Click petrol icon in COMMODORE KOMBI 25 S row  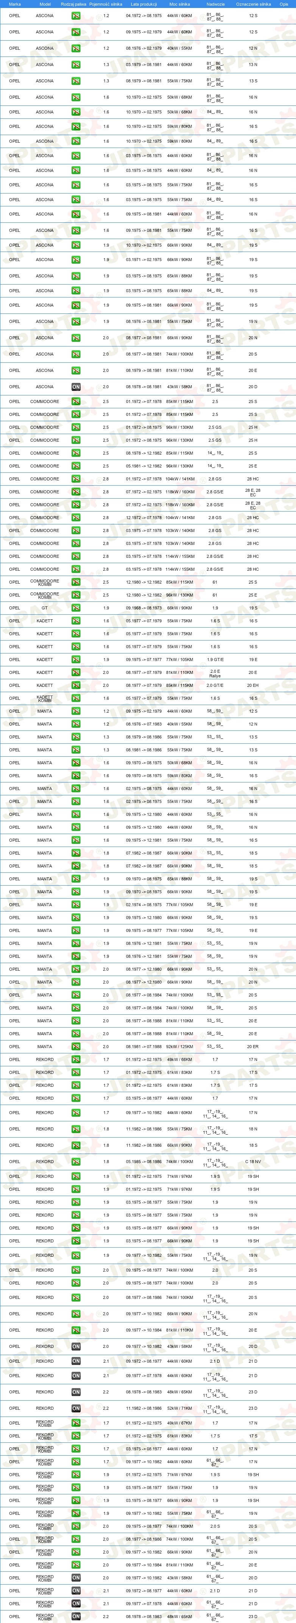pyautogui.click(x=76, y=582)
